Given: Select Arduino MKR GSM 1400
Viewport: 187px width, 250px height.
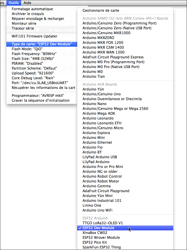Looking at the screenshot, I should [125, 47].
